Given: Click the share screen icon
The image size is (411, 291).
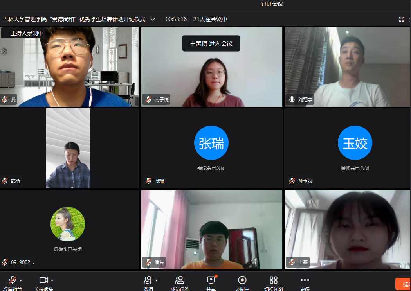Looking at the screenshot, I should [211, 280].
